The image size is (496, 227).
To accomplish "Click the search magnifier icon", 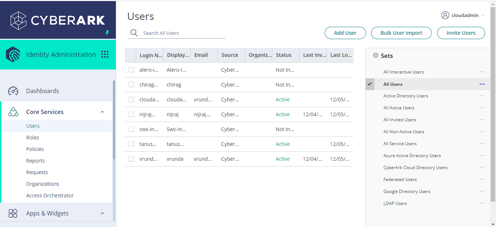I will point(134,33).
